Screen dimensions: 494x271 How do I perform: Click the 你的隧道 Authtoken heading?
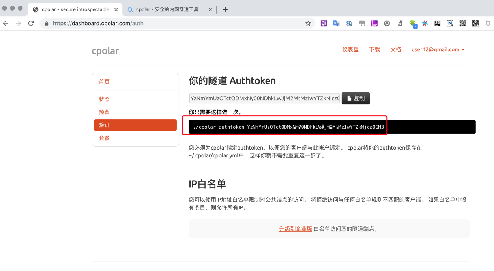(232, 81)
